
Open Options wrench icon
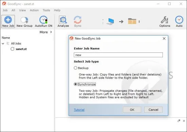[165, 20]
